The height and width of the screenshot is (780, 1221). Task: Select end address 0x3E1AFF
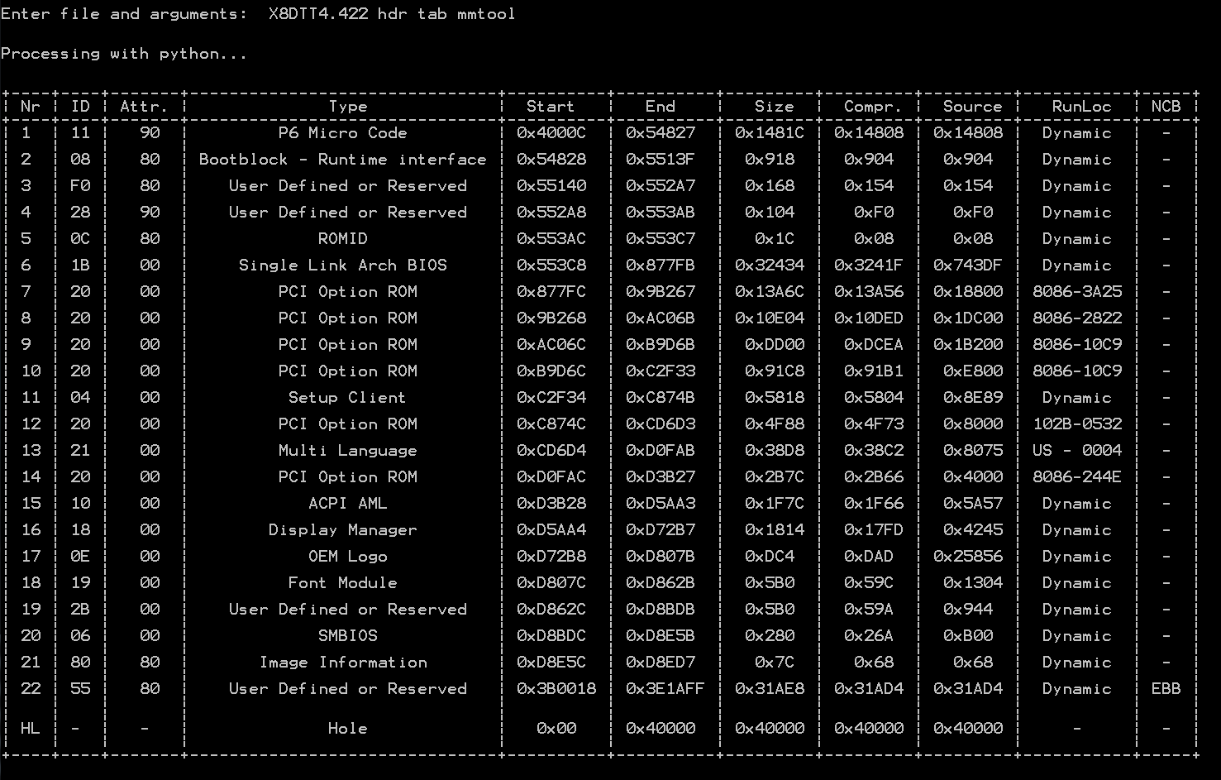(x=665, y=688)
